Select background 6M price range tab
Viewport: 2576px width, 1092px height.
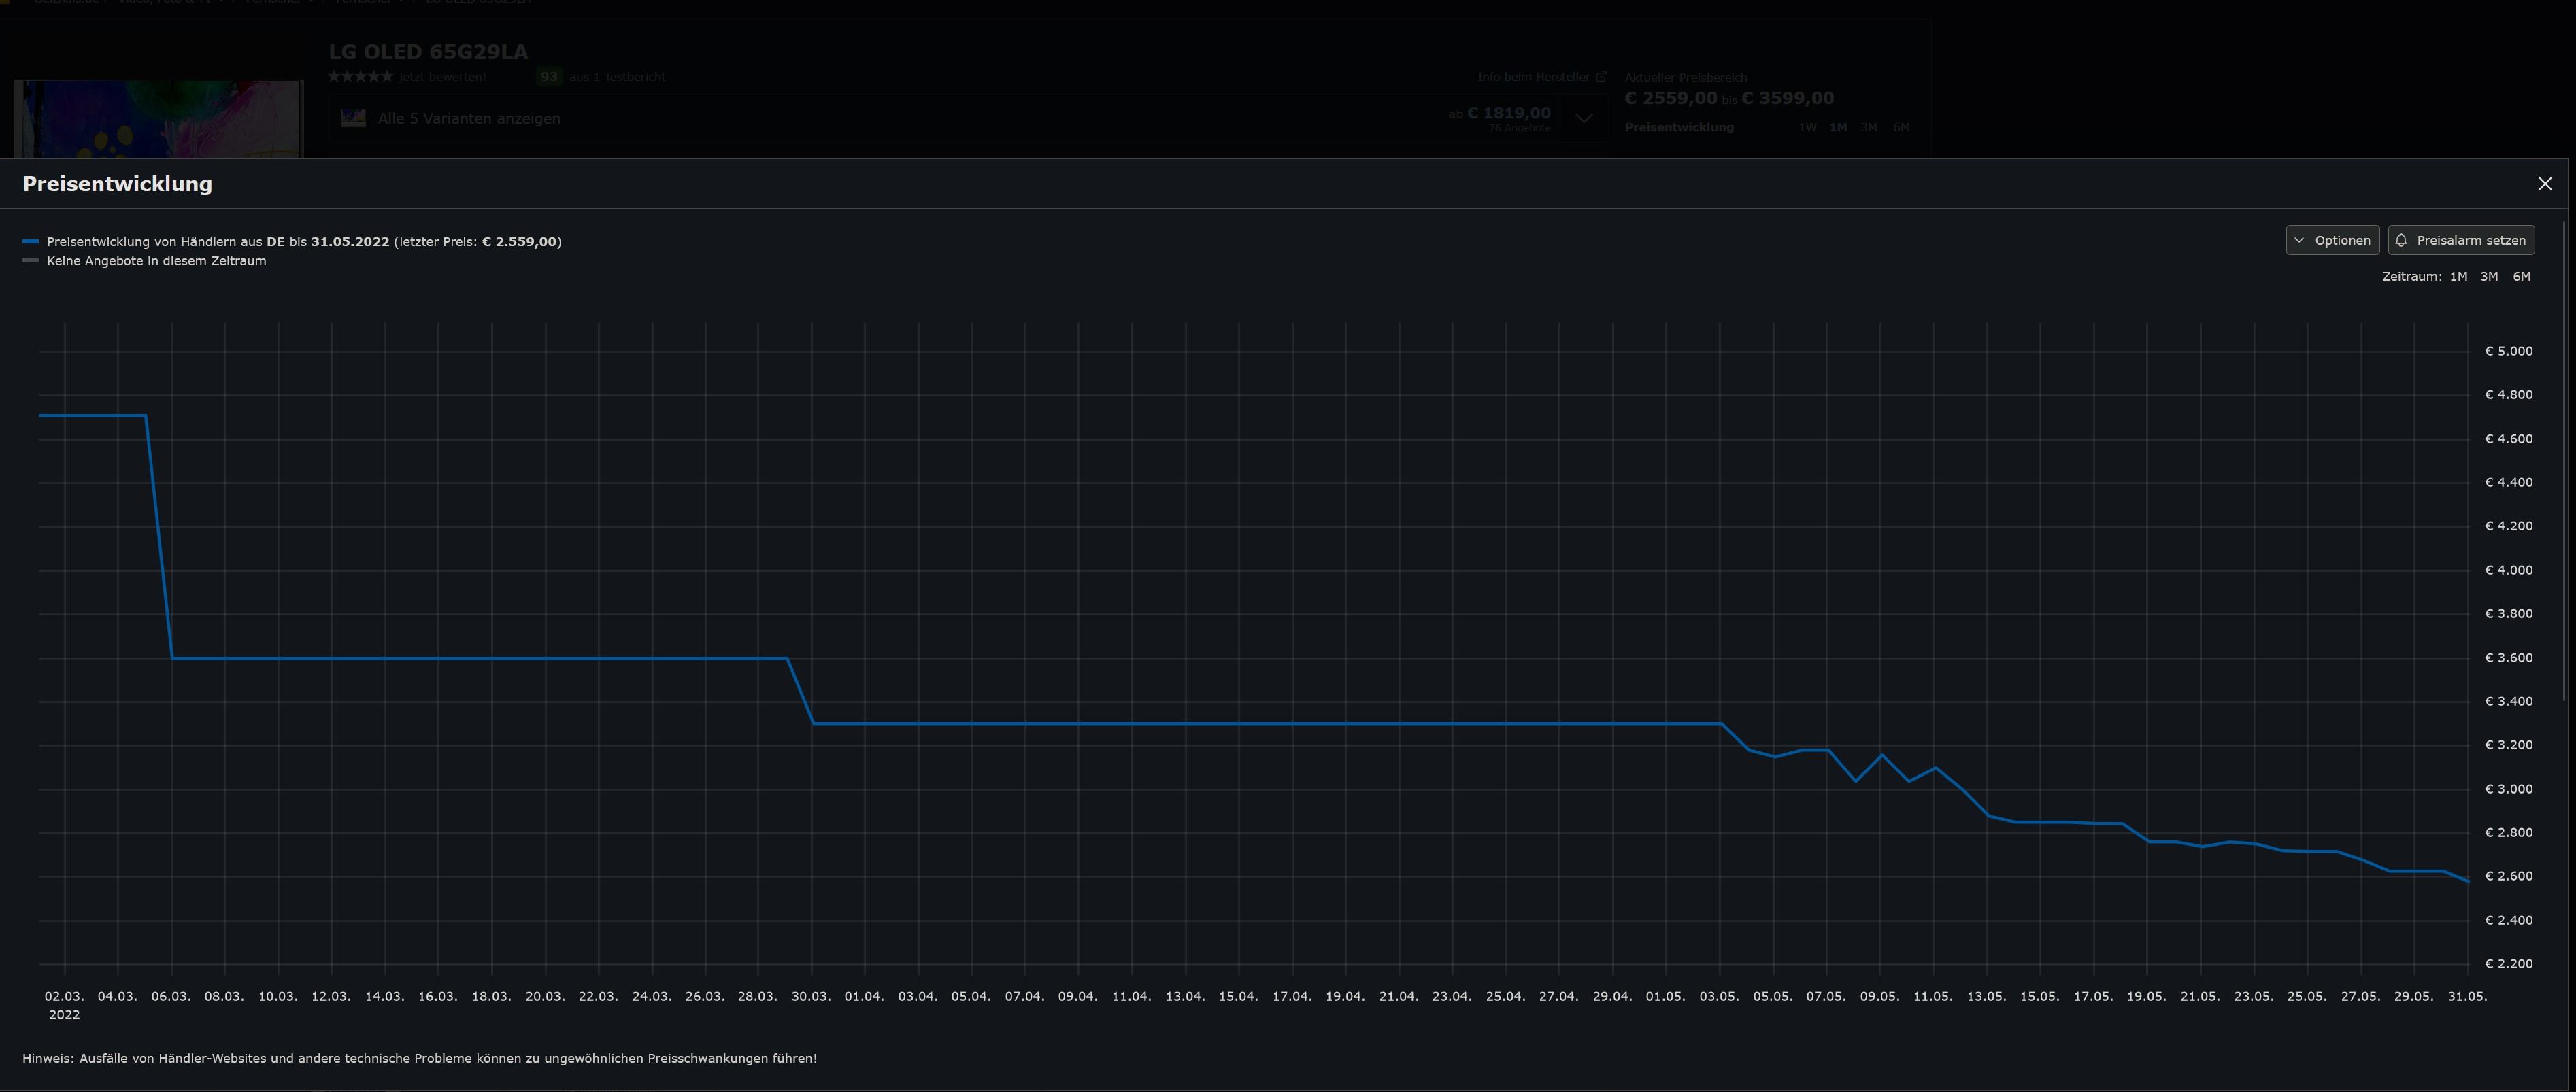1901,127
